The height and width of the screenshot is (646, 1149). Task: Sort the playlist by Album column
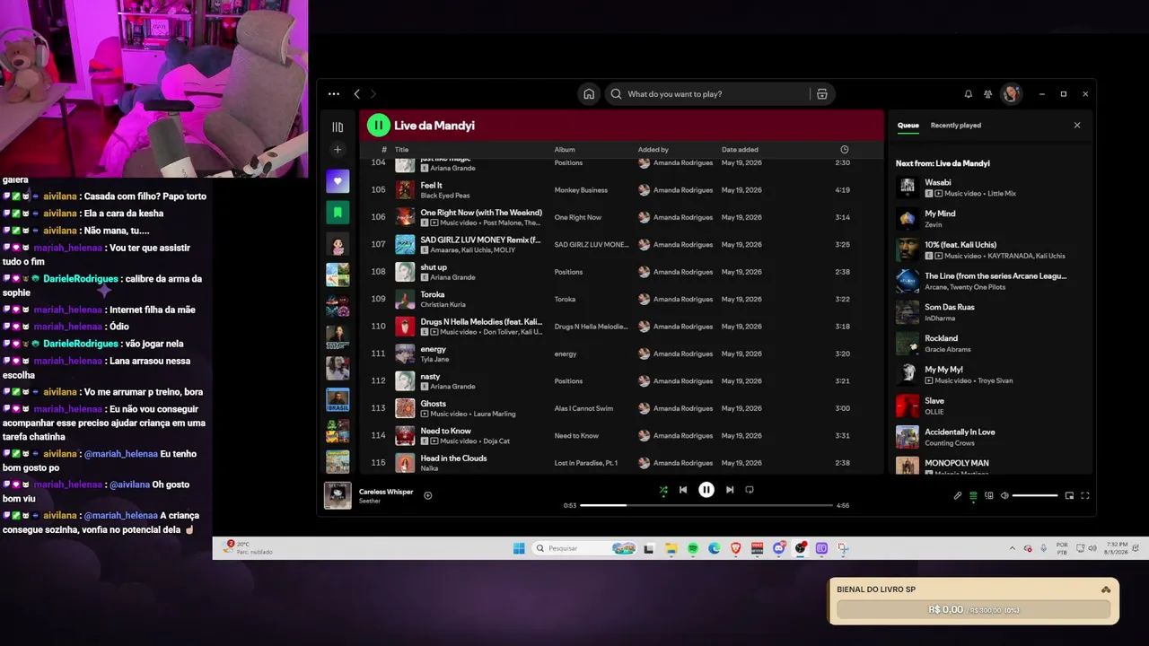pos(565,150)
